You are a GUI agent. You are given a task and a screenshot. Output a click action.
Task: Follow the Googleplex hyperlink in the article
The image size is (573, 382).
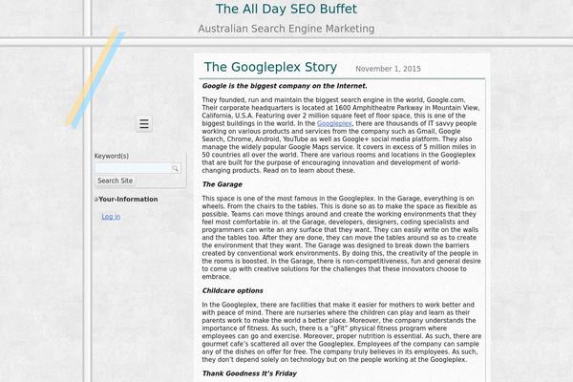pos(334,123)
